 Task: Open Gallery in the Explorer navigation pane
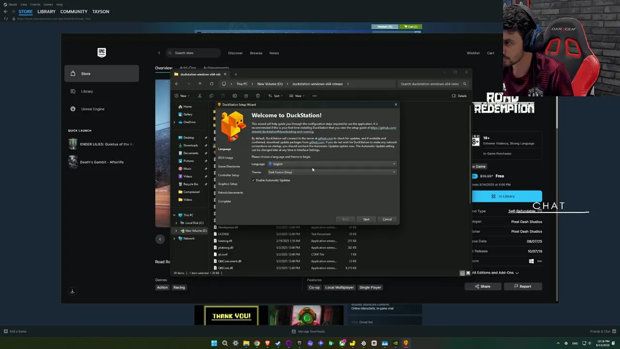pyautogui.click(x=185, y=114)
